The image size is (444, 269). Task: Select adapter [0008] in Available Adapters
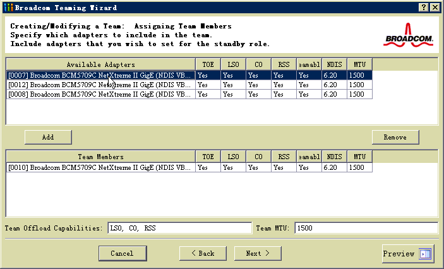(x=101, y=94)
